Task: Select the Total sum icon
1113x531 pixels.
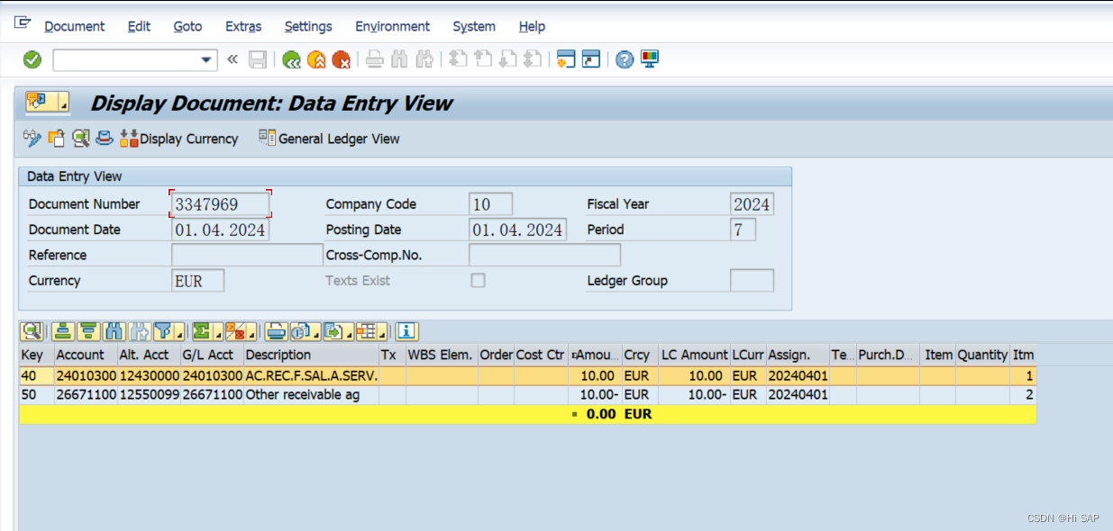Action: tap(204, 331)
